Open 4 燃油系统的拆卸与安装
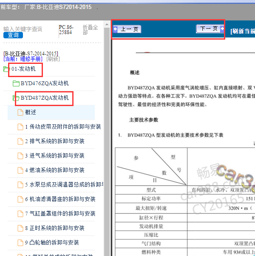This screenshot has height=256, width=255. [55, 170]
